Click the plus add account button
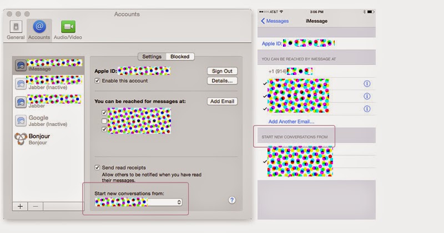This screenshot has width=444, height=233. tap(20, 206)
